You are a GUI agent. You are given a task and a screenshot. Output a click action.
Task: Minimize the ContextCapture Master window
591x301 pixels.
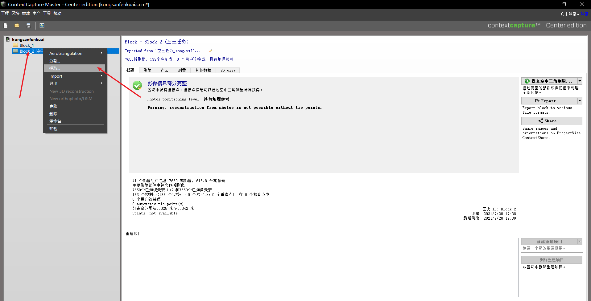coord(546,4)
